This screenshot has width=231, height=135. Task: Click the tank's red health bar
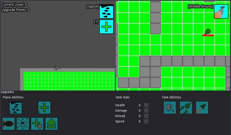208,35
